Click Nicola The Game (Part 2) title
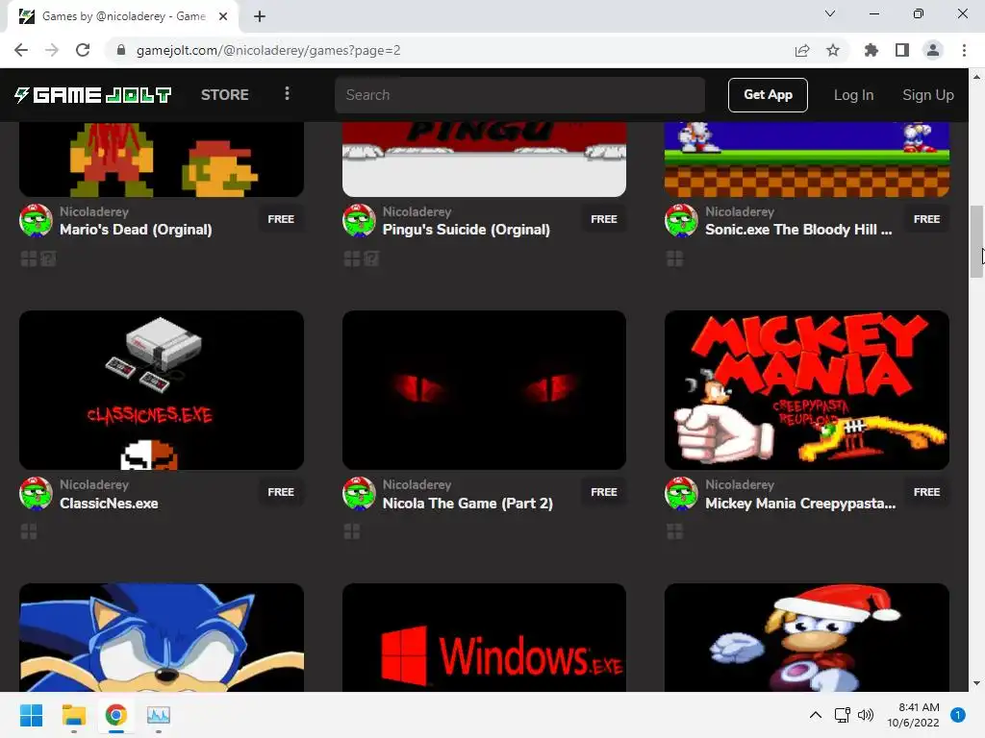Image resolution: width=985 pixels, height=738 pixels. click(x=467, y=504)
